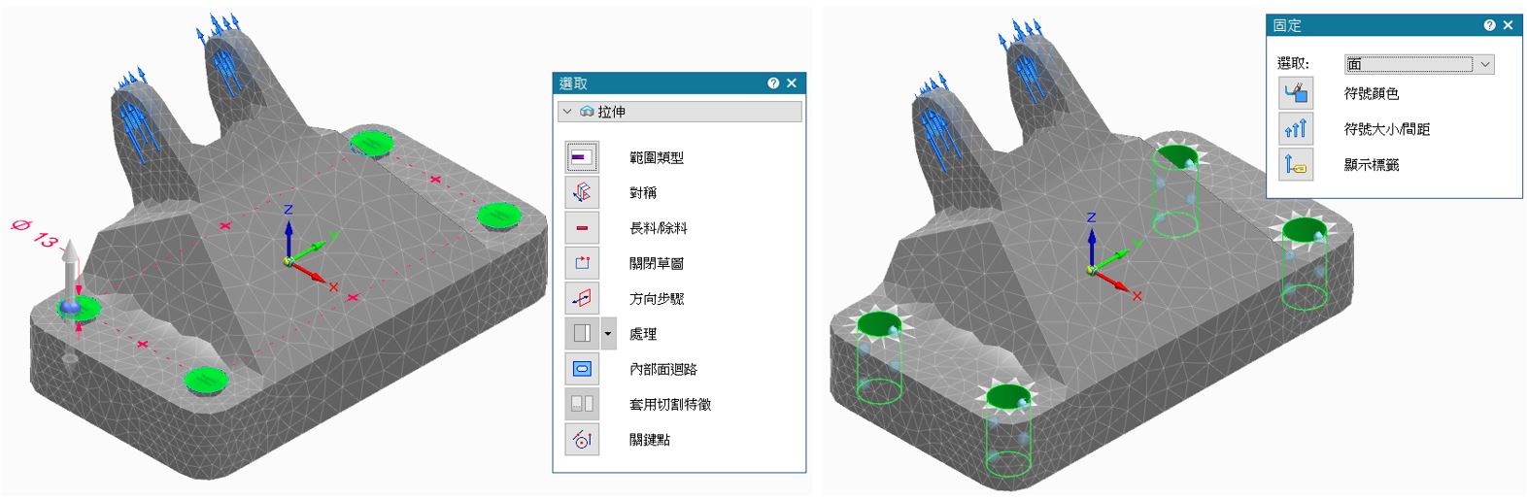The width and height of the screenshot is (1527, 500).
Task: Choose the 關閉草圖 closed sketch icon
Action: pyautogui.click(x=582, y=263)
